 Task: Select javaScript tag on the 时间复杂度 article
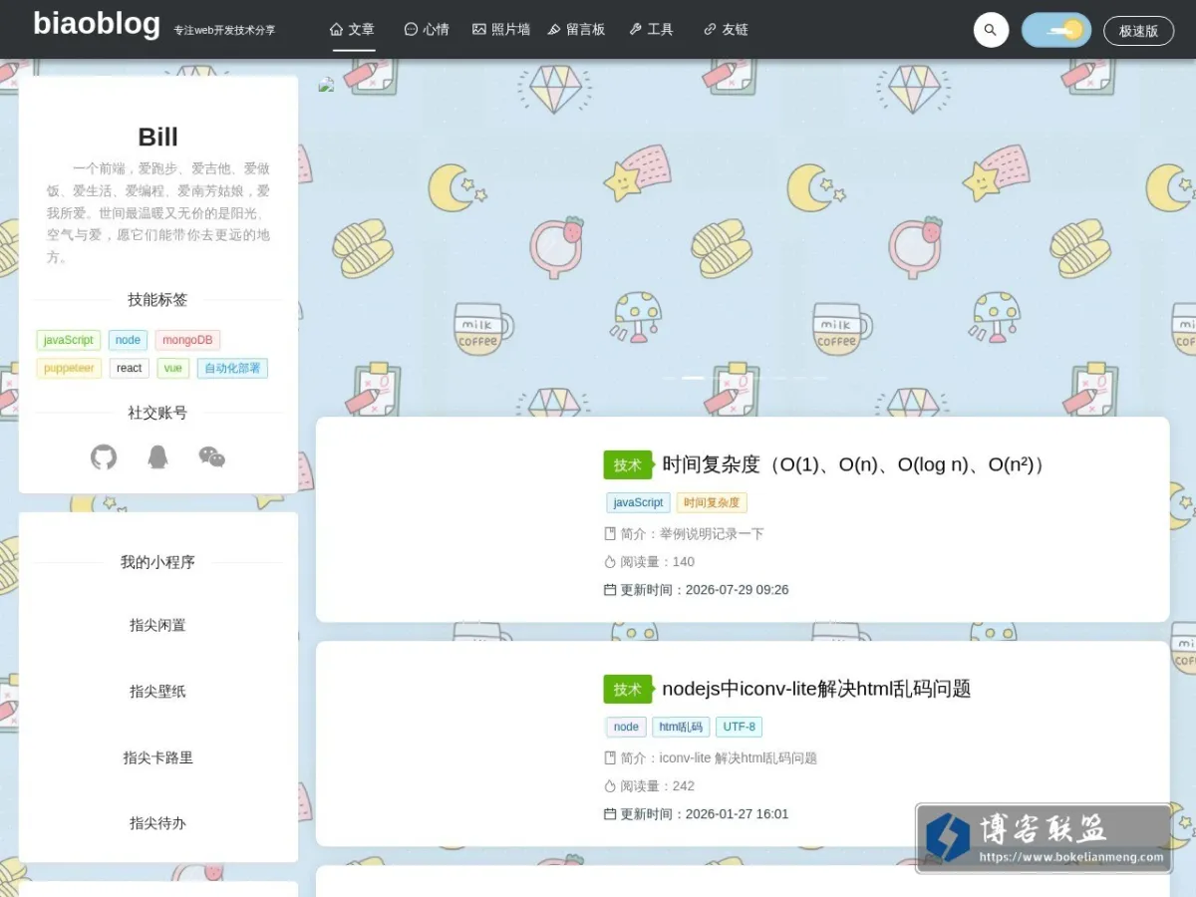coord(638,503)
